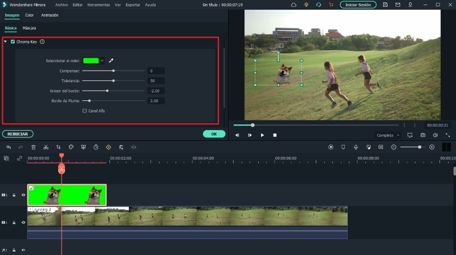This screenshot has width=456, height=255.
Task: Switch to the Animación tab
Action: point(50,15)
